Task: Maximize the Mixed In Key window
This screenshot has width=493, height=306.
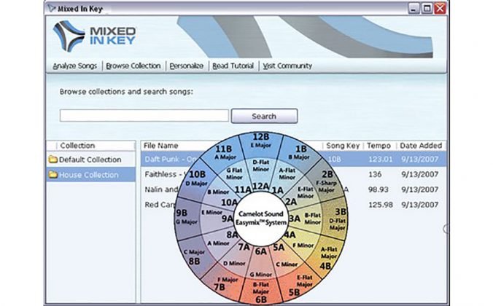Action: (x=427, y=9)
